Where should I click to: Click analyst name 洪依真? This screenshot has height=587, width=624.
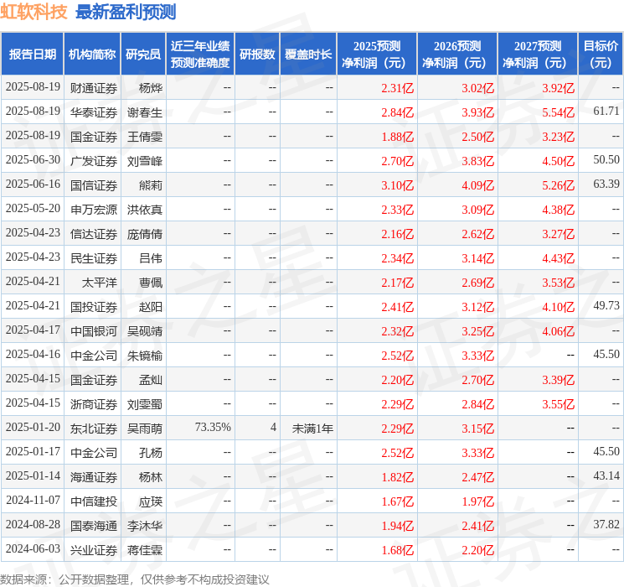(144, 209)
